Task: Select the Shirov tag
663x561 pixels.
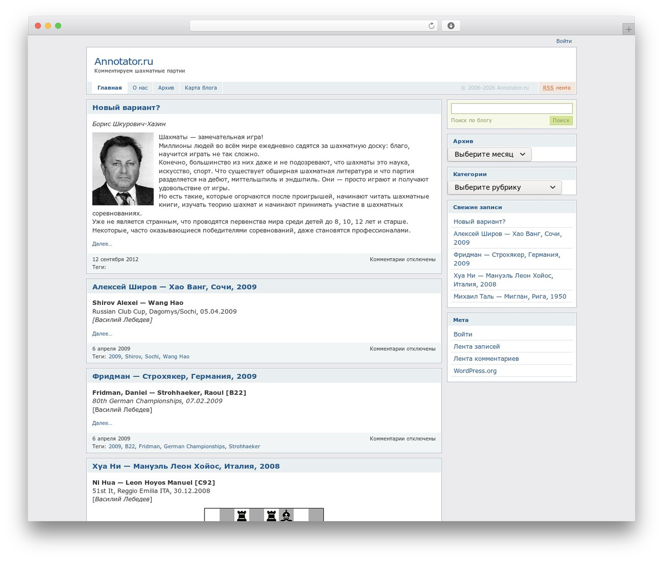Action: click(x=133, y=357)
